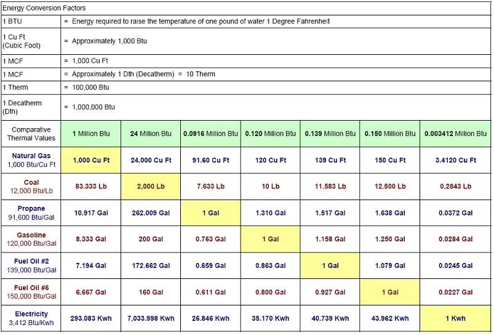Image resolution: width=494 pixels, height=335 pixels.
Task: Click the '10 Lb' cell
Action: pos(271,187)
